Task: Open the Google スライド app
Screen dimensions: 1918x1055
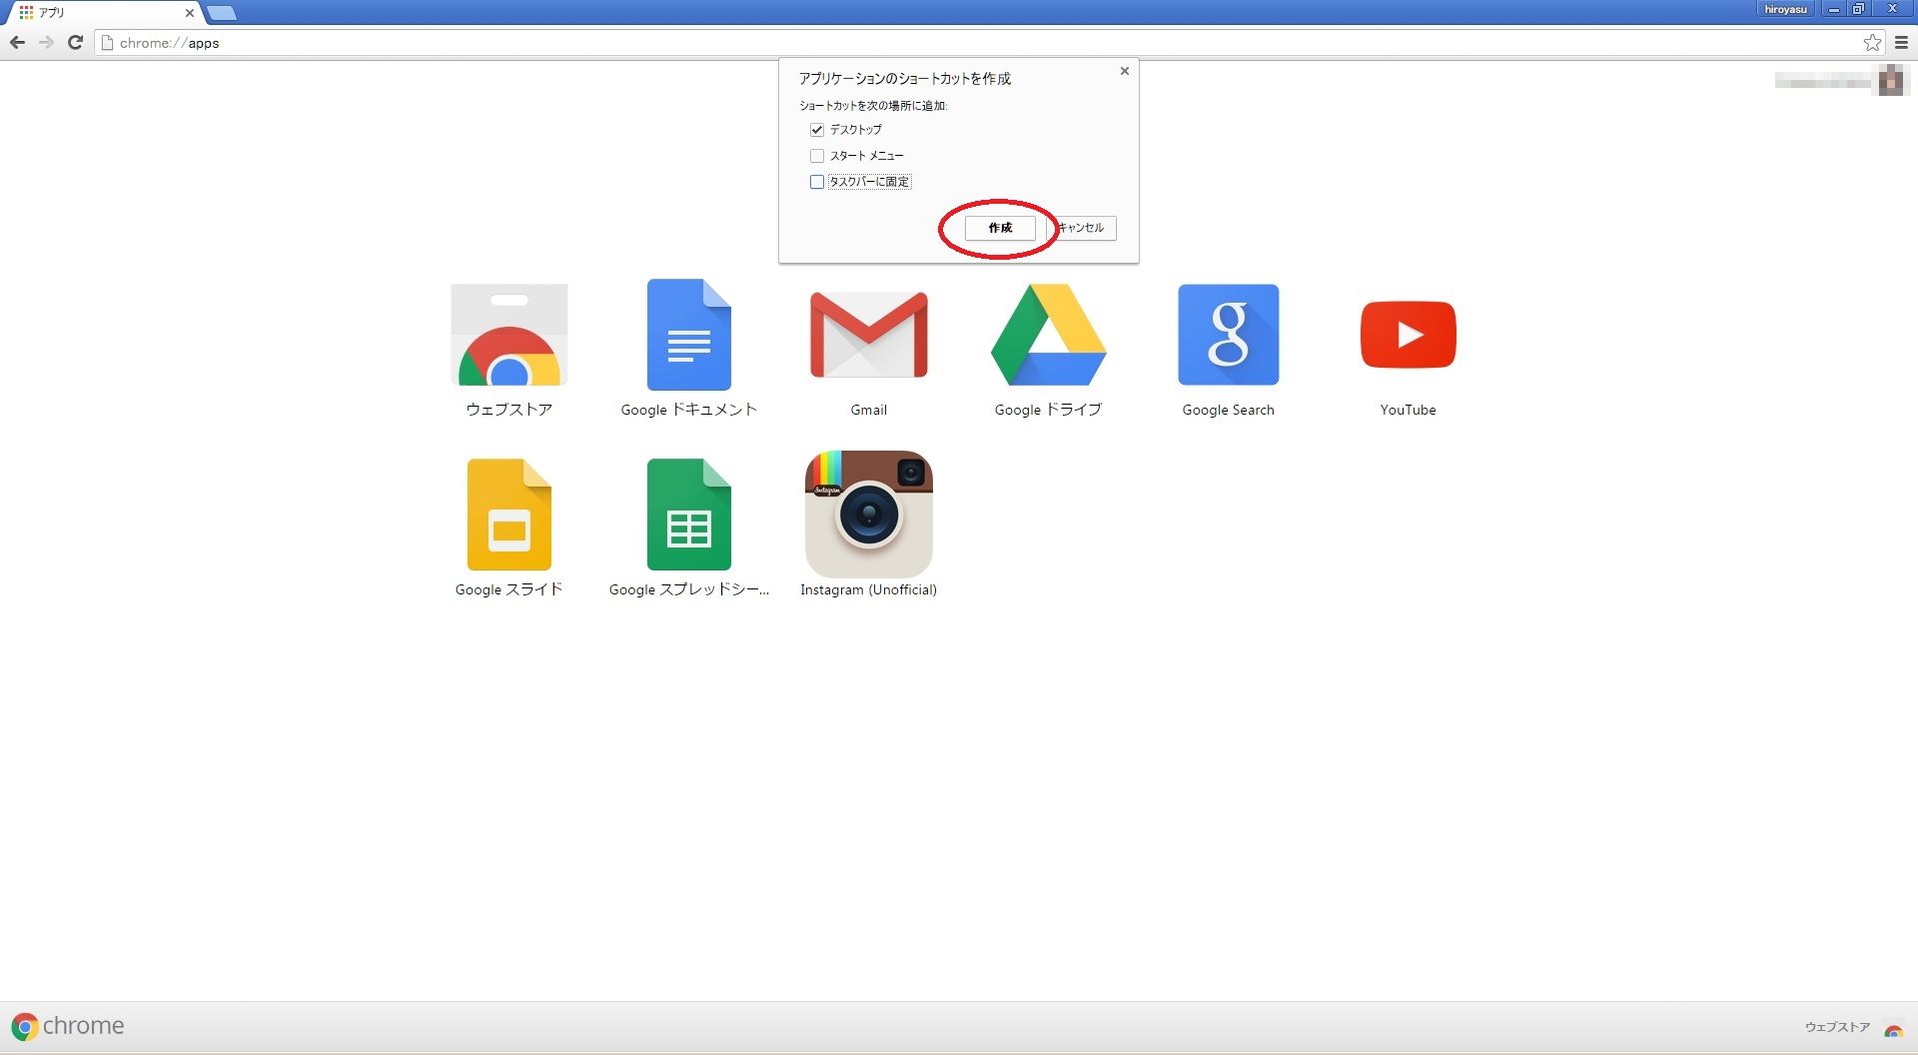Action: point(509,515)
